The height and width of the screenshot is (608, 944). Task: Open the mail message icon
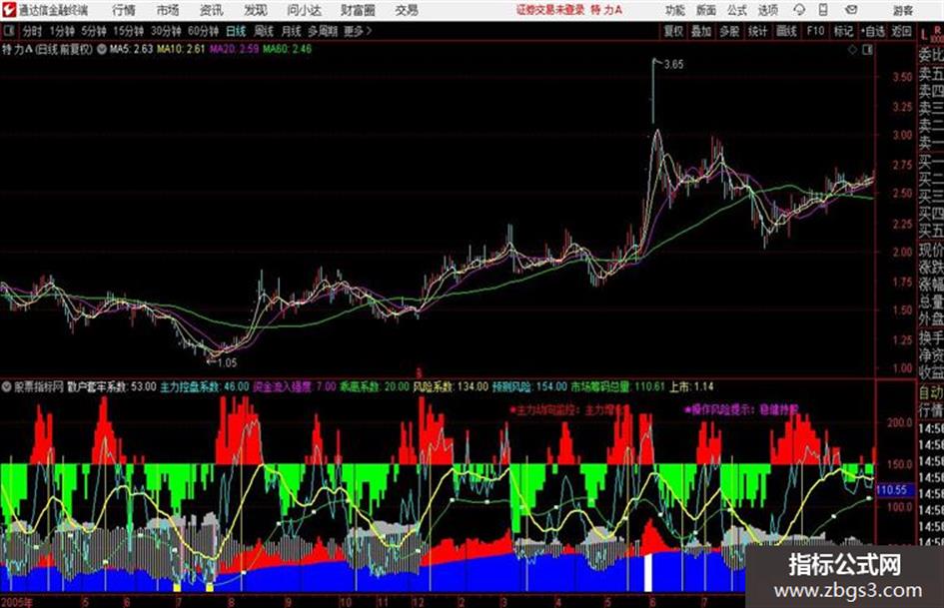point(851,10)
